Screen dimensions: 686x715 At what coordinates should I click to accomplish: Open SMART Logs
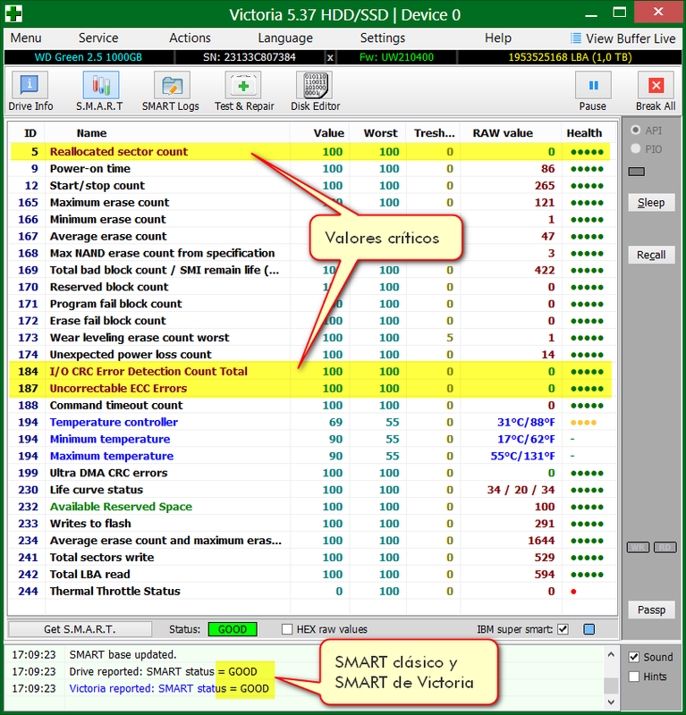[171, 91]
